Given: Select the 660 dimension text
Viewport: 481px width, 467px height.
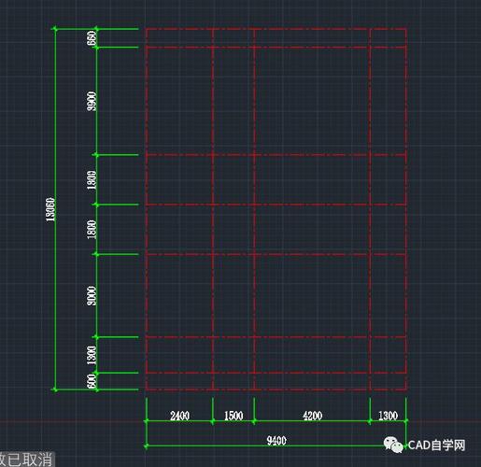Looking at the screenshot, I should coord(92,38).
